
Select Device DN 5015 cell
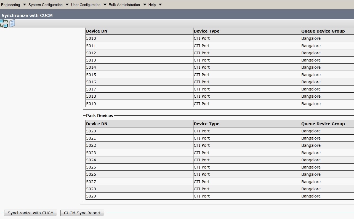coord(139,75)
